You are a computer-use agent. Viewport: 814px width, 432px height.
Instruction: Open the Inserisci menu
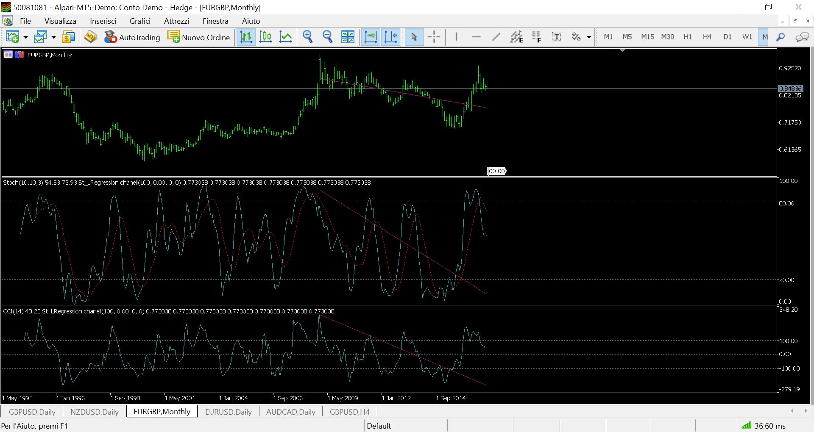103,21
